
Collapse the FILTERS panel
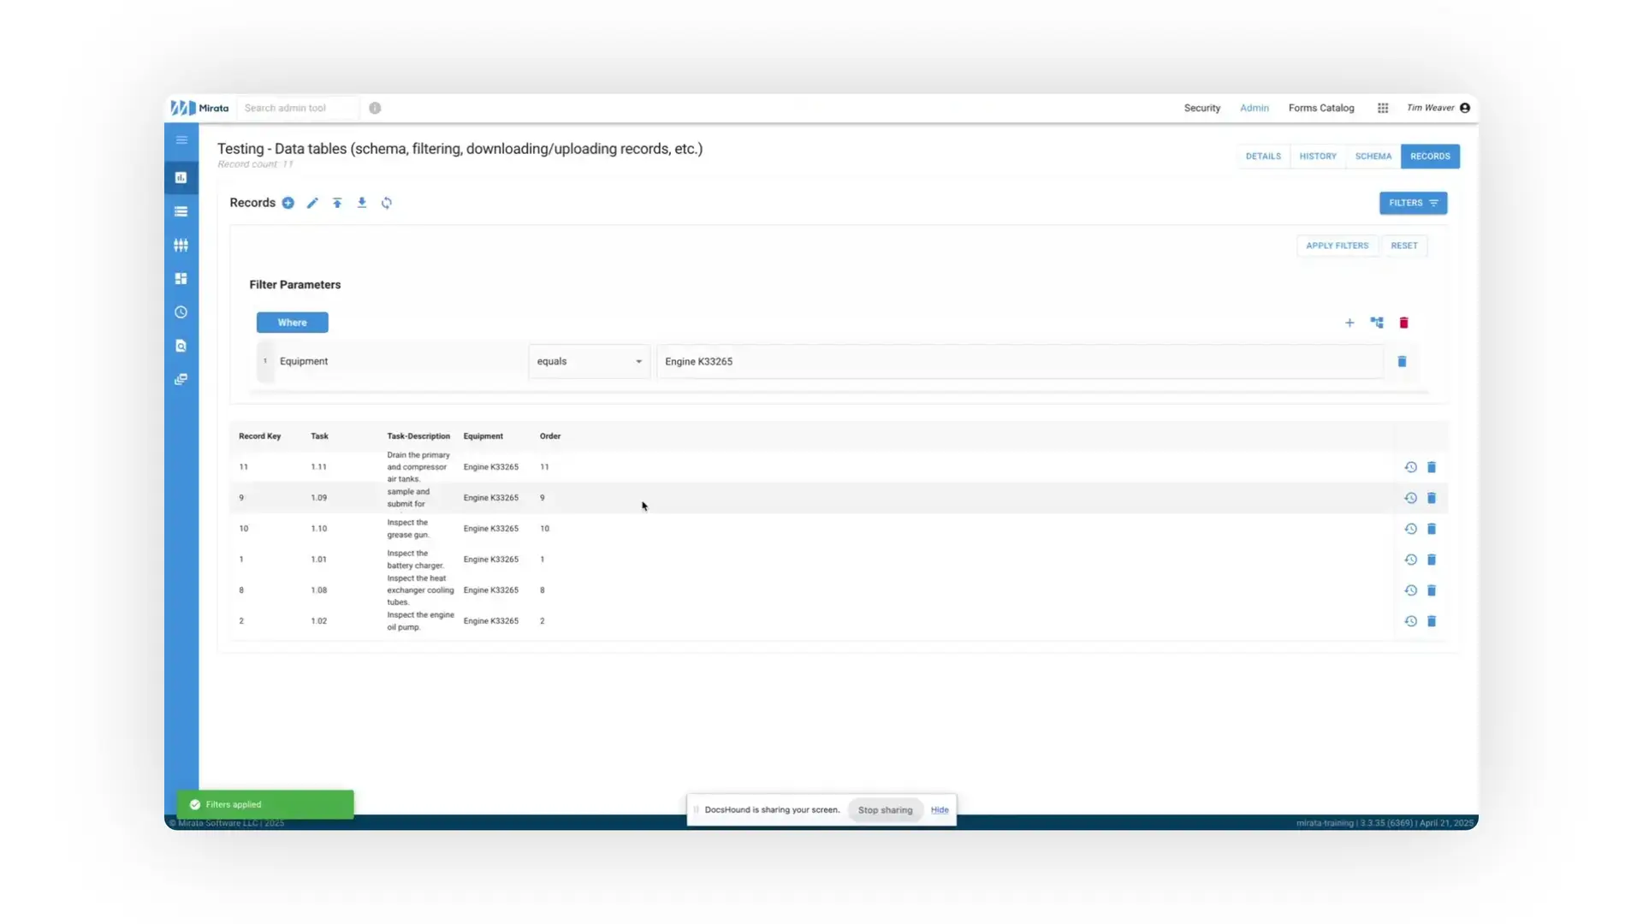pos(1413,203)
